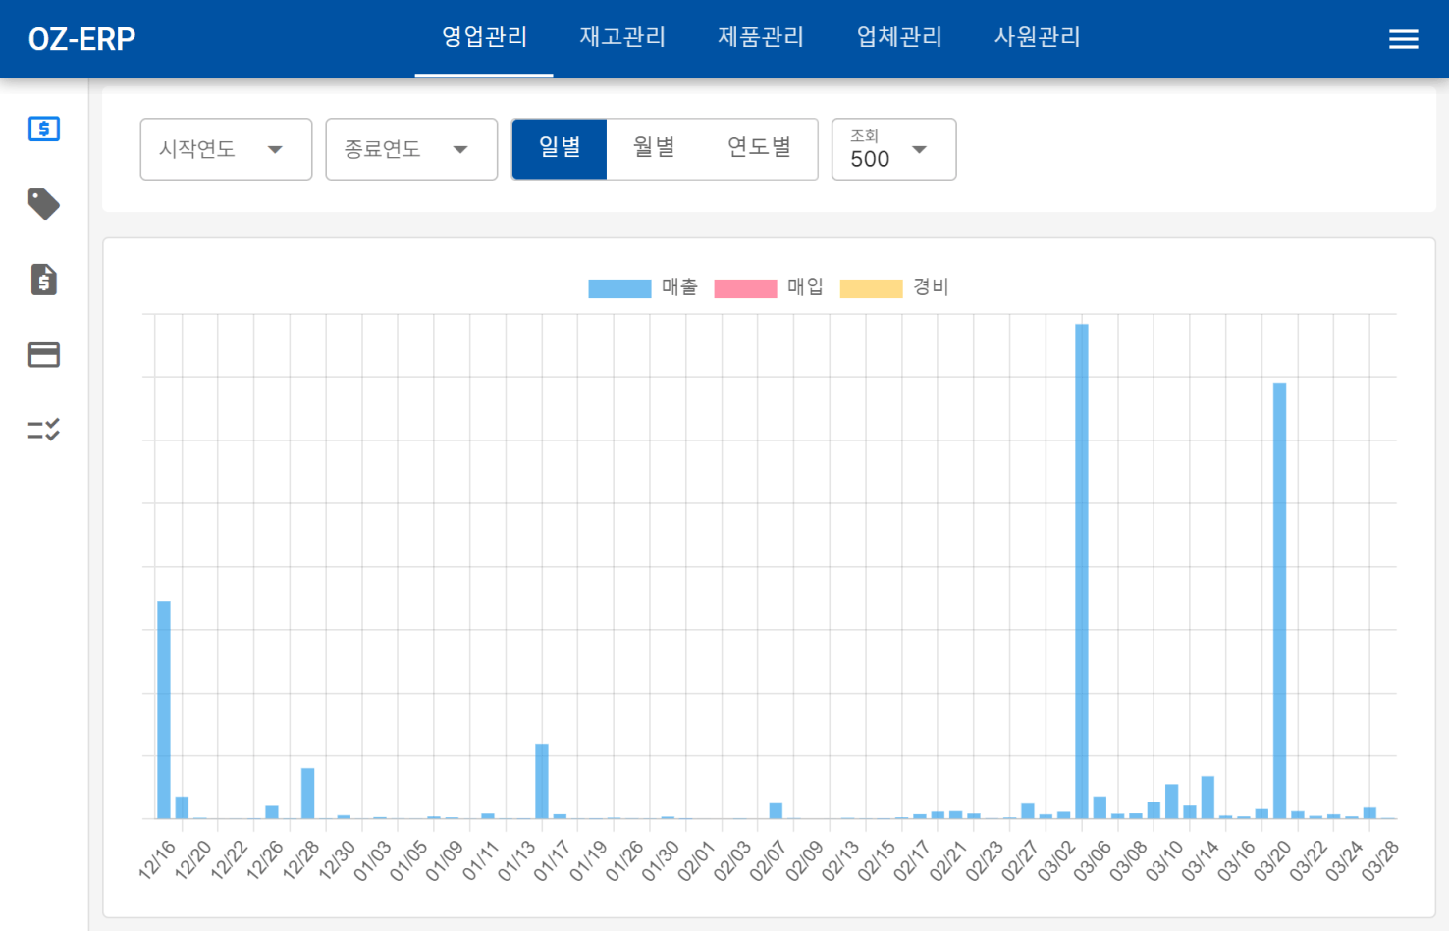Click the credit card sidebar icon
1449x931 pixels.
(44, 354)
